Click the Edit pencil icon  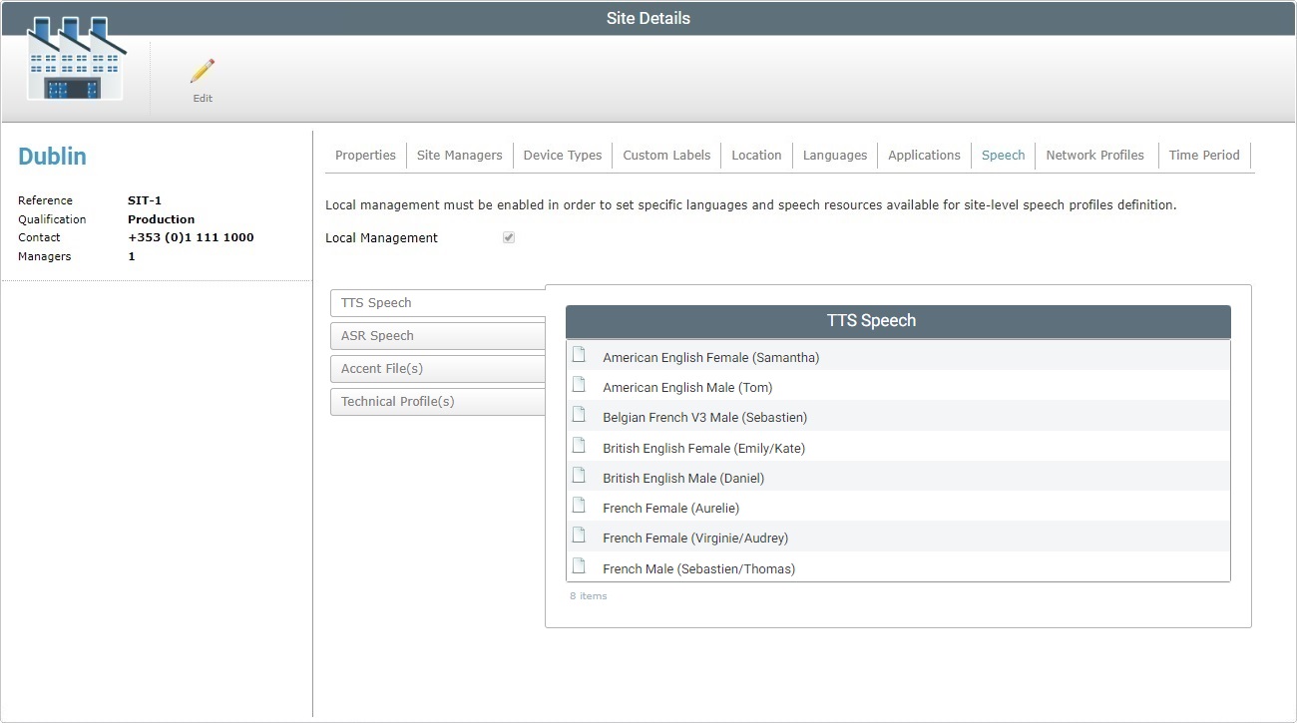click(203, 72)
